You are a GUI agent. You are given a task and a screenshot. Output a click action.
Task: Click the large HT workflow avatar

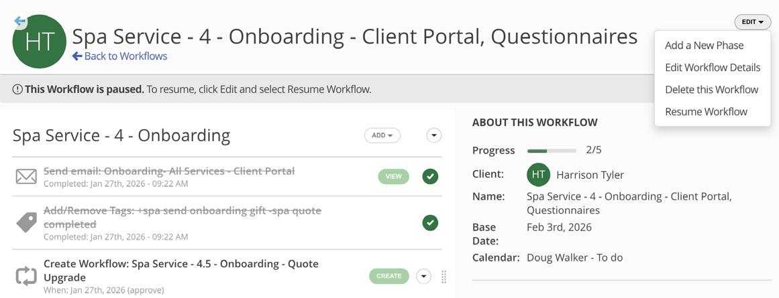click(40, 42)
